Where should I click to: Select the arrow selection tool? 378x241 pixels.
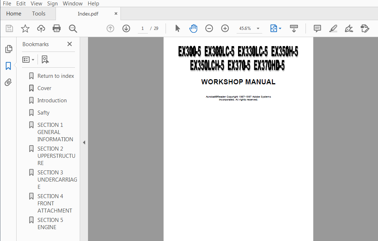coord(178,28)
